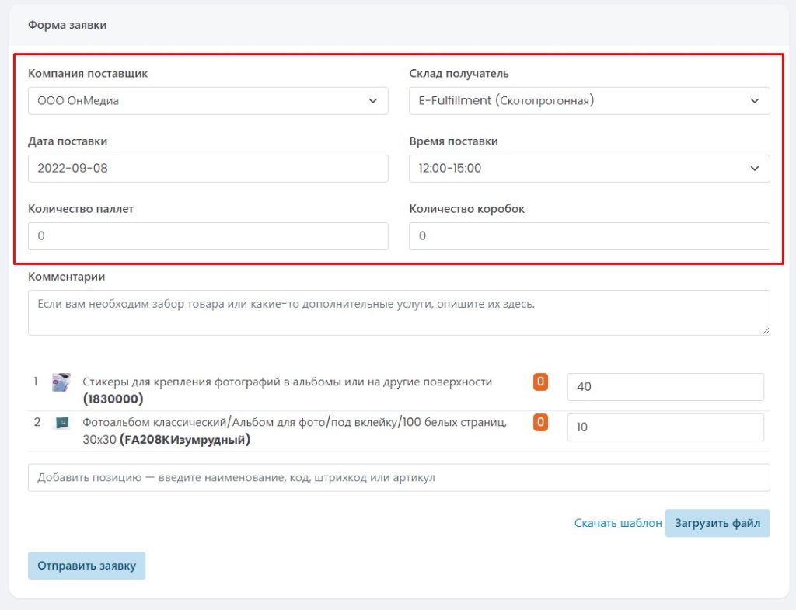Click the comments textarea resize handle
Viewport: 796px width, 610px height.
(766, 331)
